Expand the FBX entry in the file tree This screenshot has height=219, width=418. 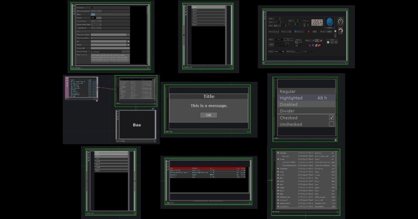click(x=278, y=178)
